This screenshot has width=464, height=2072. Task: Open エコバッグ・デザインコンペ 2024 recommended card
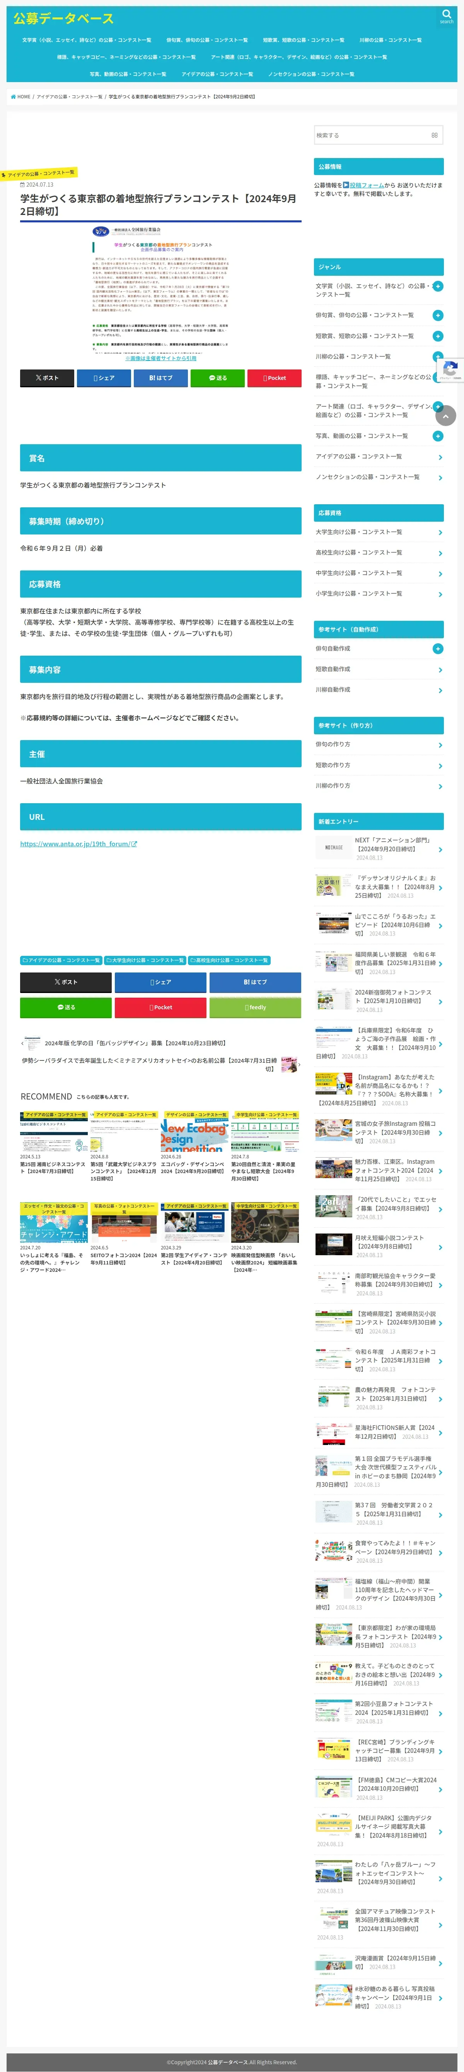(194, 1144)
